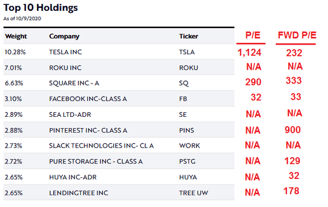The width and height of the screenshot is (328, 207).
Task: Select SEA LTD-ADR company name
Action: click(70, 115)
